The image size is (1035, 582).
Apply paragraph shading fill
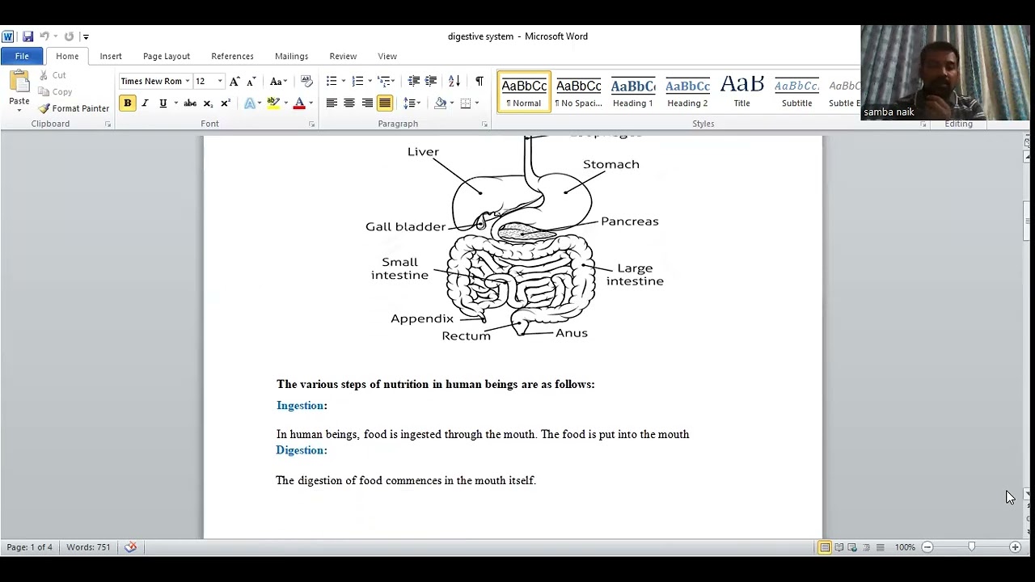coord(441,103)
